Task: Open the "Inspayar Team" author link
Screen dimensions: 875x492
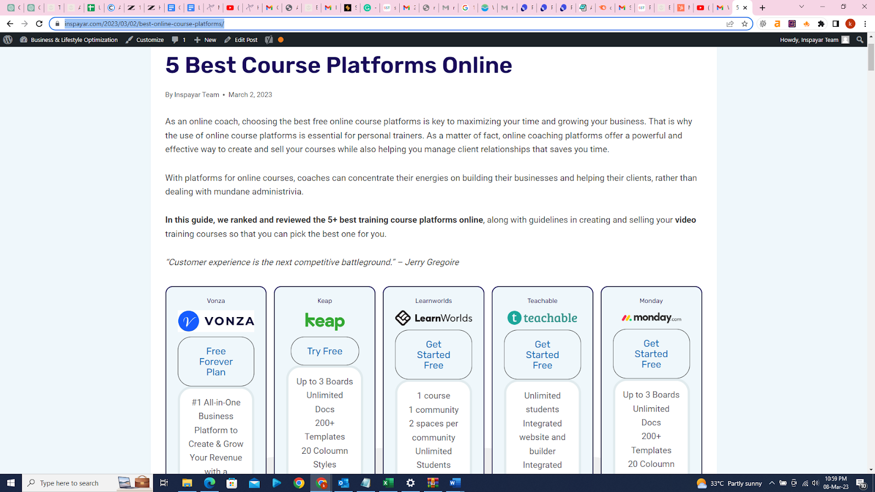Action: click(197, 95)
